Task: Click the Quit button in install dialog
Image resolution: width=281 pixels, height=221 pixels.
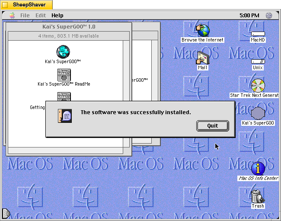Action: (213, 126)
